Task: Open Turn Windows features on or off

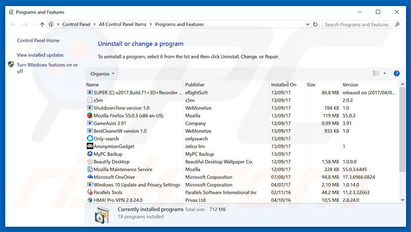Action: click(x=47, y=68)
